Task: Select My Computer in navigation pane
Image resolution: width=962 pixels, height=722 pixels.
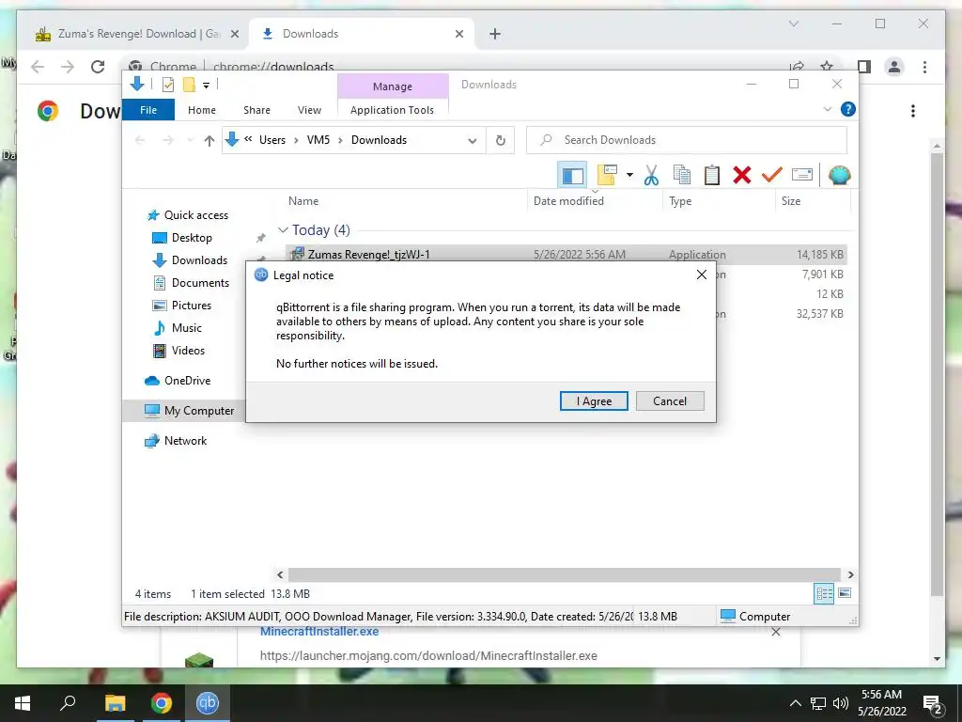Action: coord(199,411)
